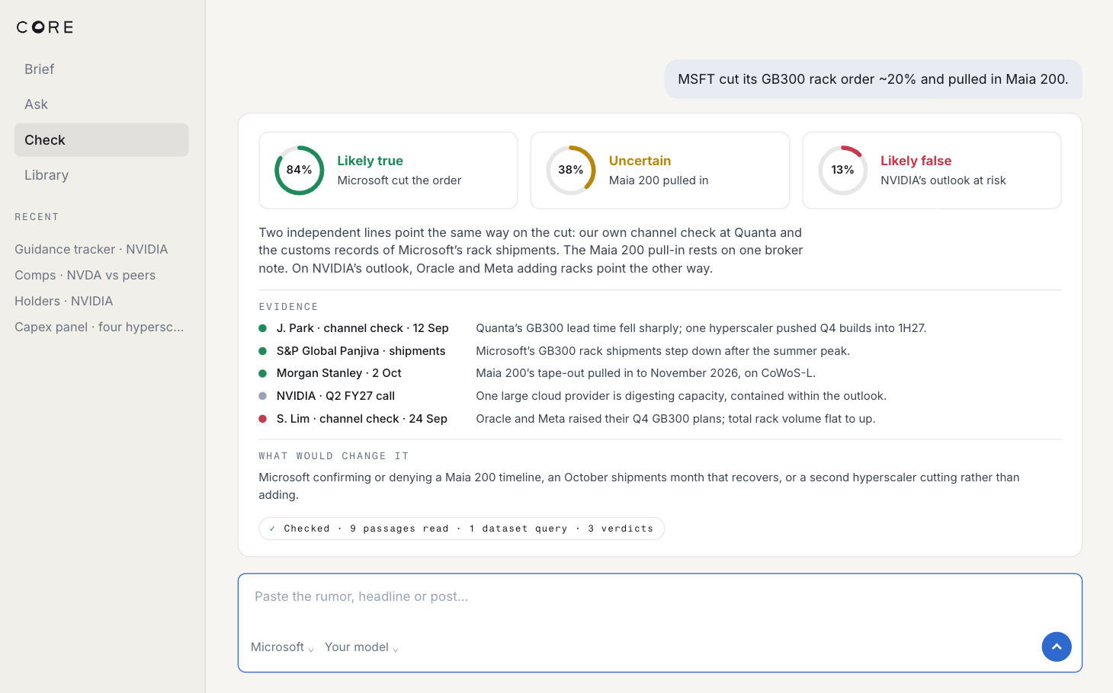This screenshot has height=693, width=1113.
Task: Click the 84% confidence ring
Action: pos(299,170)
